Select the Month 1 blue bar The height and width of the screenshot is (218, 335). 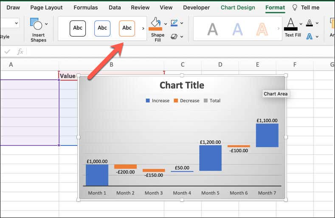(x=97, y=175)
